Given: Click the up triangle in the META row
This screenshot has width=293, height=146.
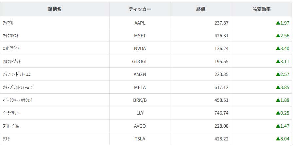Looking at the screenshot, I should coord(278,87).
